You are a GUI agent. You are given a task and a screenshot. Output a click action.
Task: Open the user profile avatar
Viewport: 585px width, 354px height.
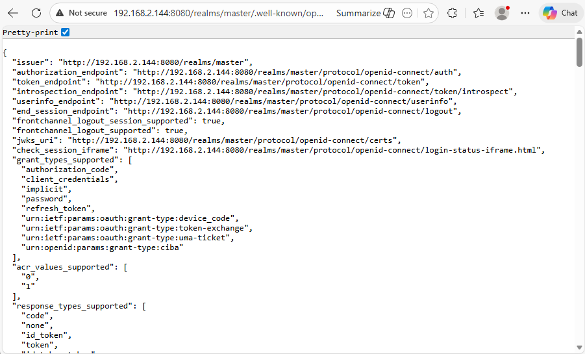click(502, 13)
